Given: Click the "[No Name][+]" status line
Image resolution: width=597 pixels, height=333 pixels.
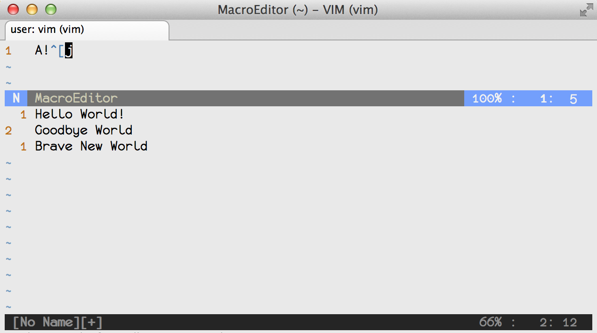Looking at the screenshot, I should point(57,322).
